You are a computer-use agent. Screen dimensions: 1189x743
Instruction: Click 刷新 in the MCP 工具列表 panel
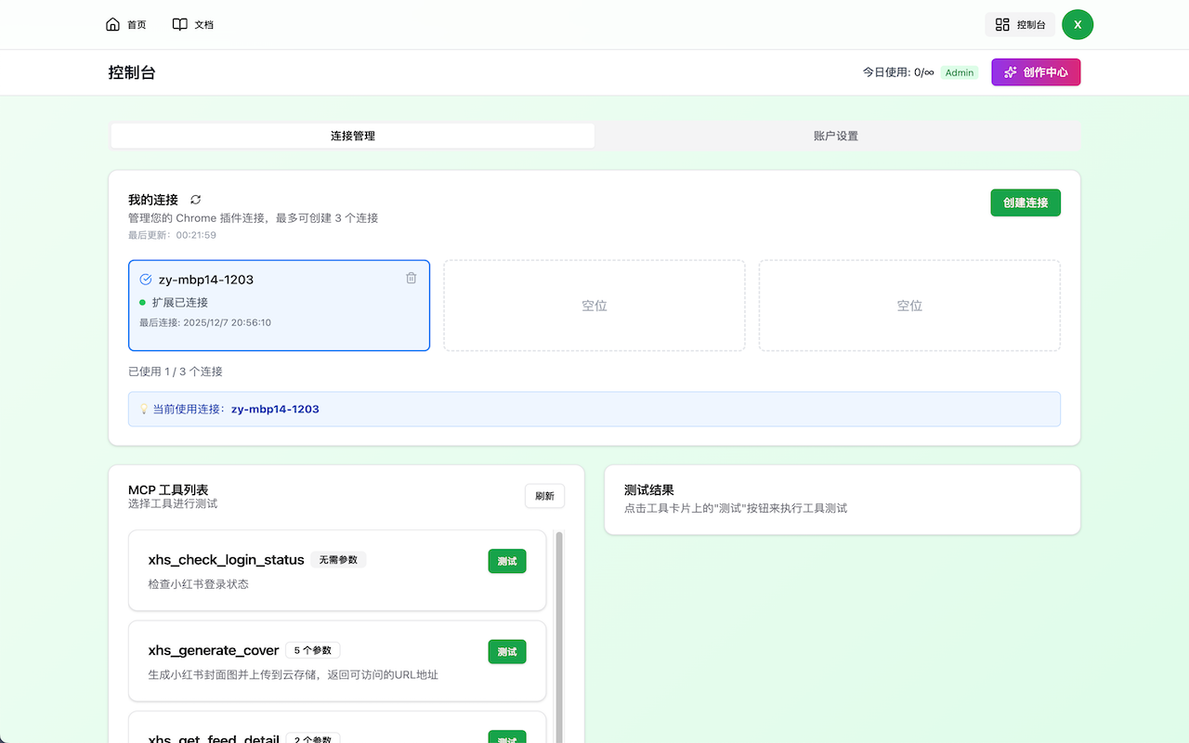click(544, 496)
